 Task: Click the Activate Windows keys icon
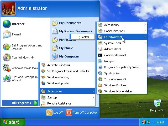(x=43, y=65)
